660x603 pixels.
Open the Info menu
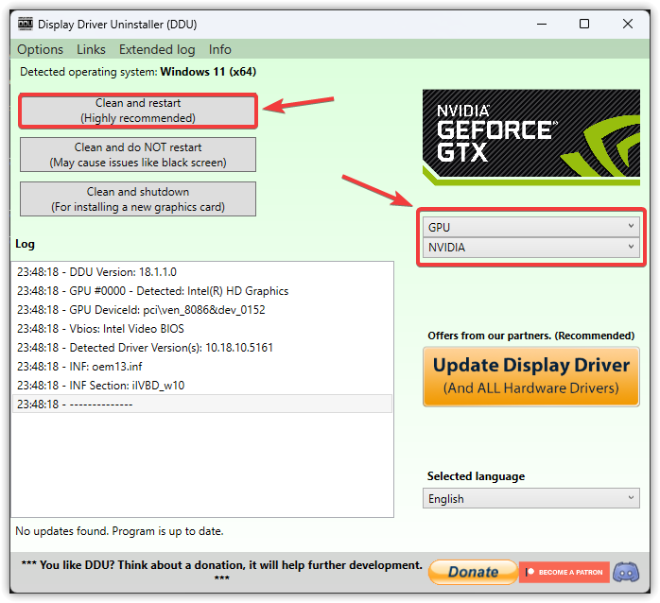[220, 49]
